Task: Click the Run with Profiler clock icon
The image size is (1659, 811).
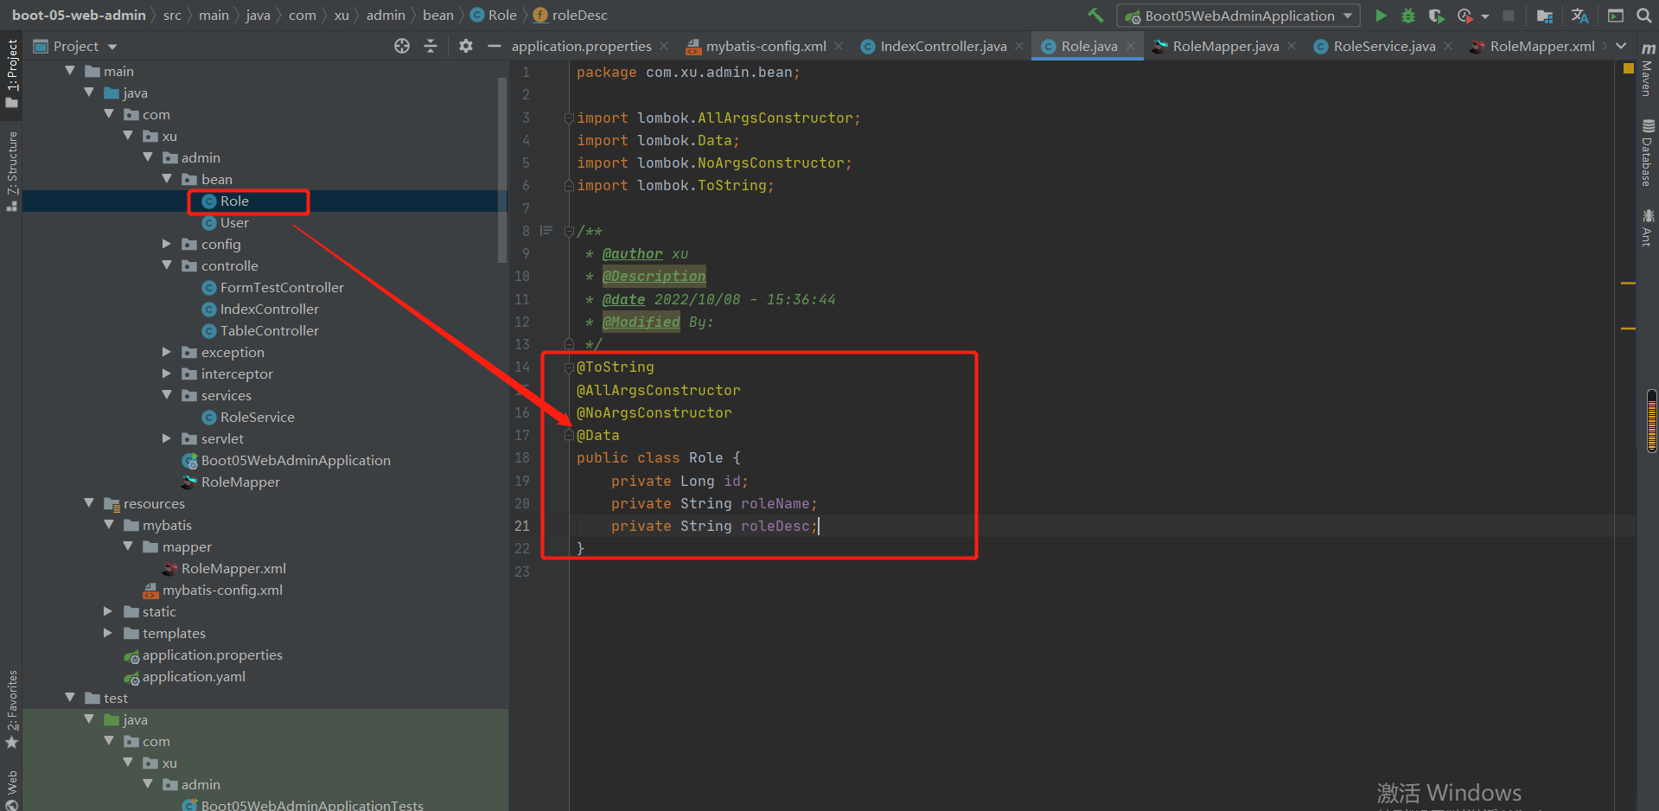Action: click(1464, 16)
